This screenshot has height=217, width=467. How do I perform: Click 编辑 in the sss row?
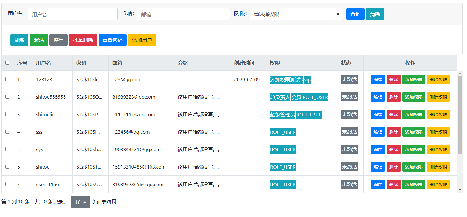tap(378, 132)
